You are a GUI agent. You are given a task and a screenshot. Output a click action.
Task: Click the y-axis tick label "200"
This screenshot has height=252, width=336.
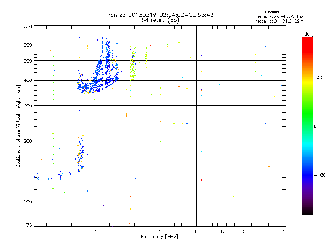pos(28,141)
